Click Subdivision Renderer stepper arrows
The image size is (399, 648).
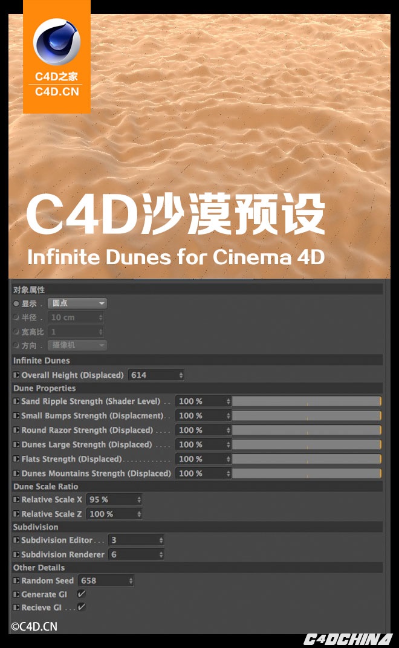pyautogui.click(x=161, y=554)
